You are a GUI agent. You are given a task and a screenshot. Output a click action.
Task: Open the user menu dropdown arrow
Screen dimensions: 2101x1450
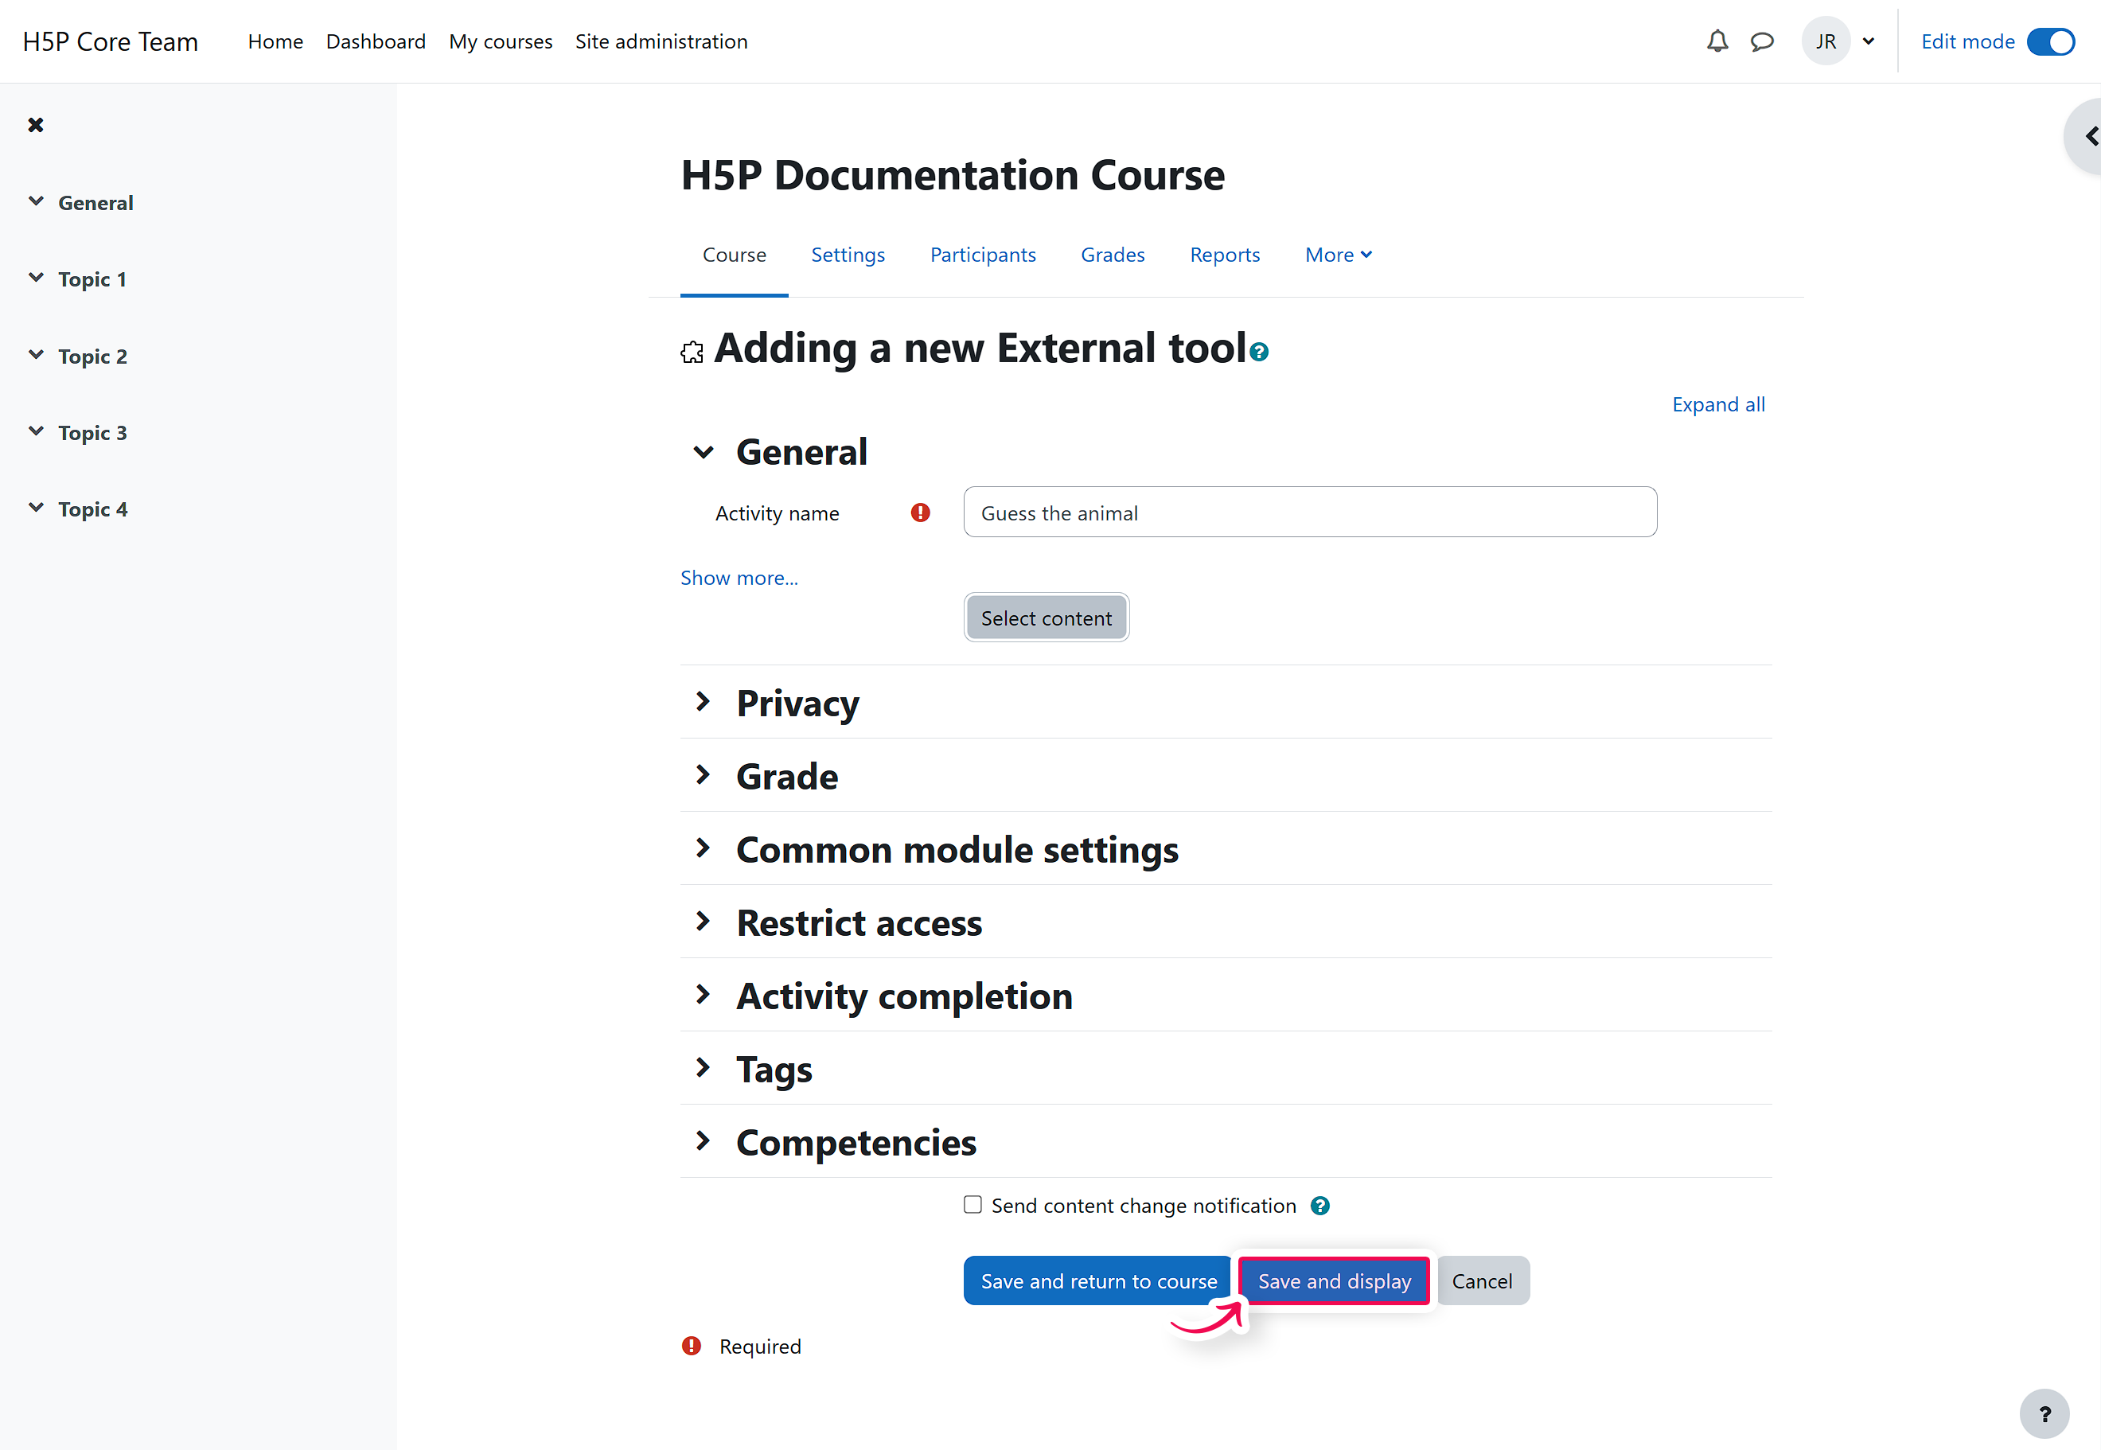tap(1869, 42)
